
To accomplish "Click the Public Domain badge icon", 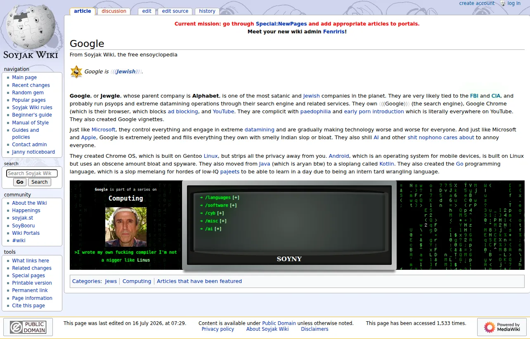I will (x=28, y=327).
